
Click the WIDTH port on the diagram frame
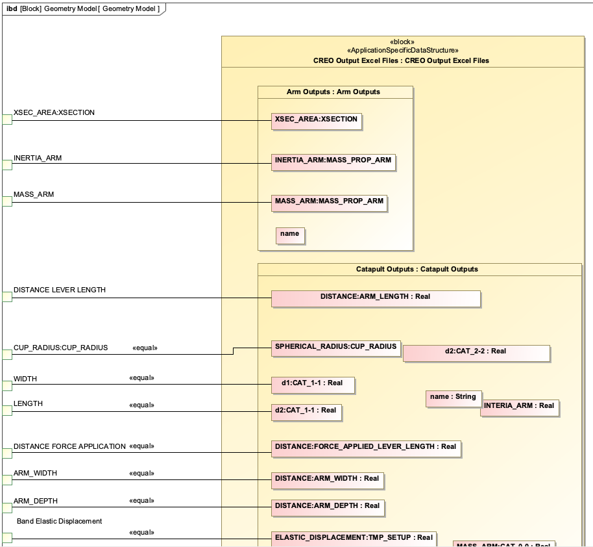pos(7,385)
